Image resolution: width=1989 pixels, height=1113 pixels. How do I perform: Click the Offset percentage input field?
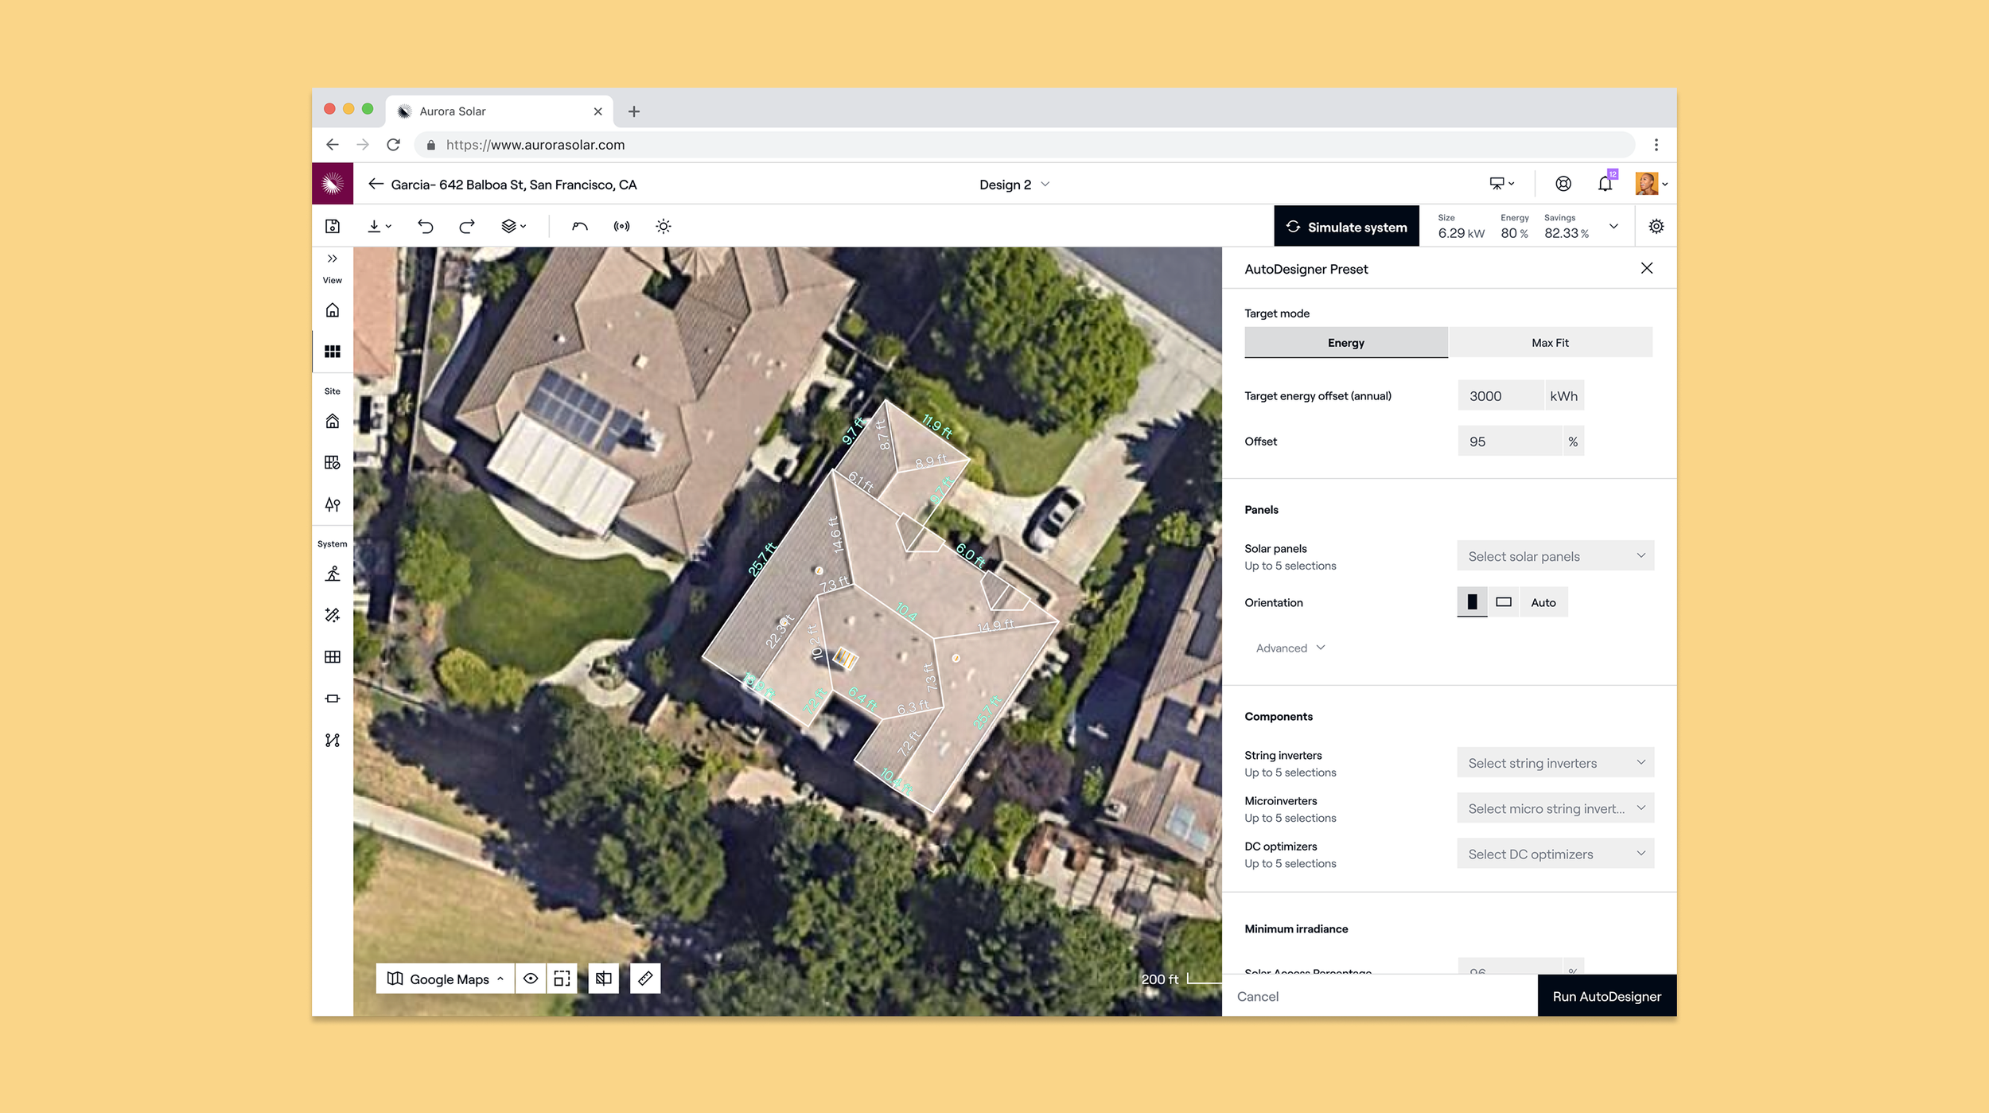pos(1509,442)
